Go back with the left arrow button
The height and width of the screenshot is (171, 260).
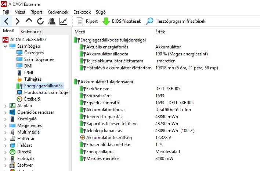coord(6,21)
